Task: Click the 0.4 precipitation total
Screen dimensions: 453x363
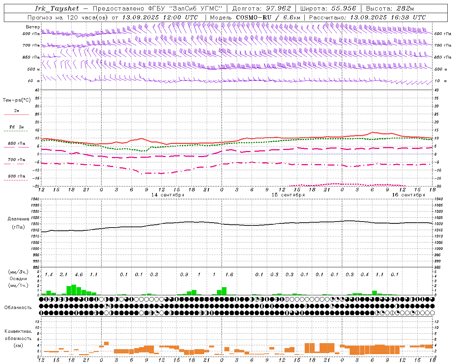Action: [365, 275]
